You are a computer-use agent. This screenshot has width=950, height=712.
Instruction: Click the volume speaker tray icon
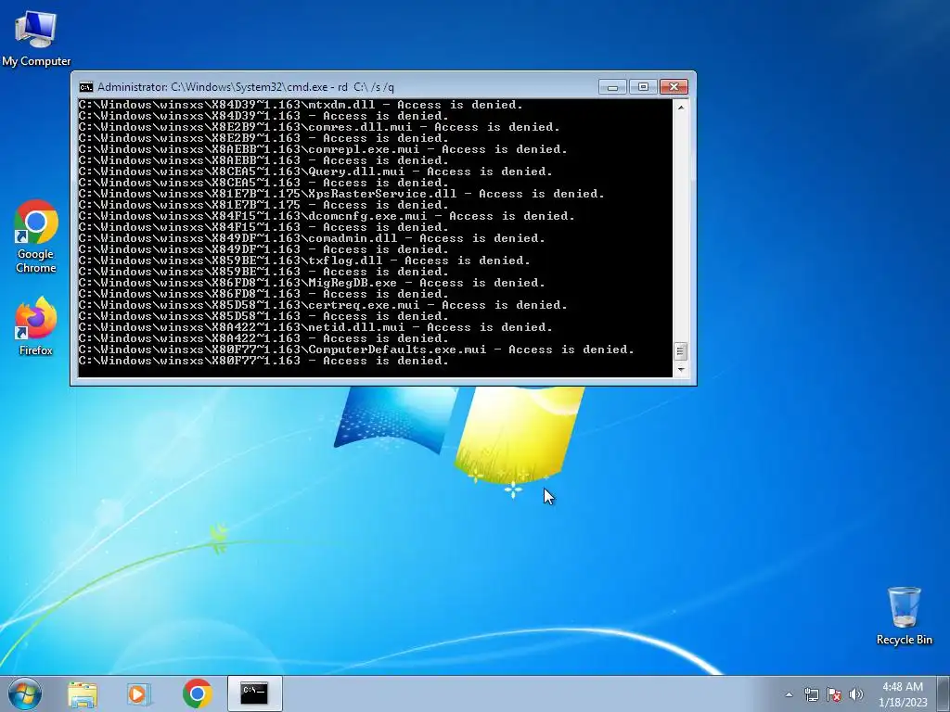(855, 694)
